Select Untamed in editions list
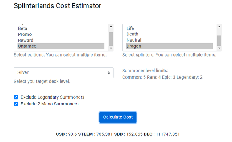This screenshot has height=142, width=232. pyautogui.click(x=61, y=46)
